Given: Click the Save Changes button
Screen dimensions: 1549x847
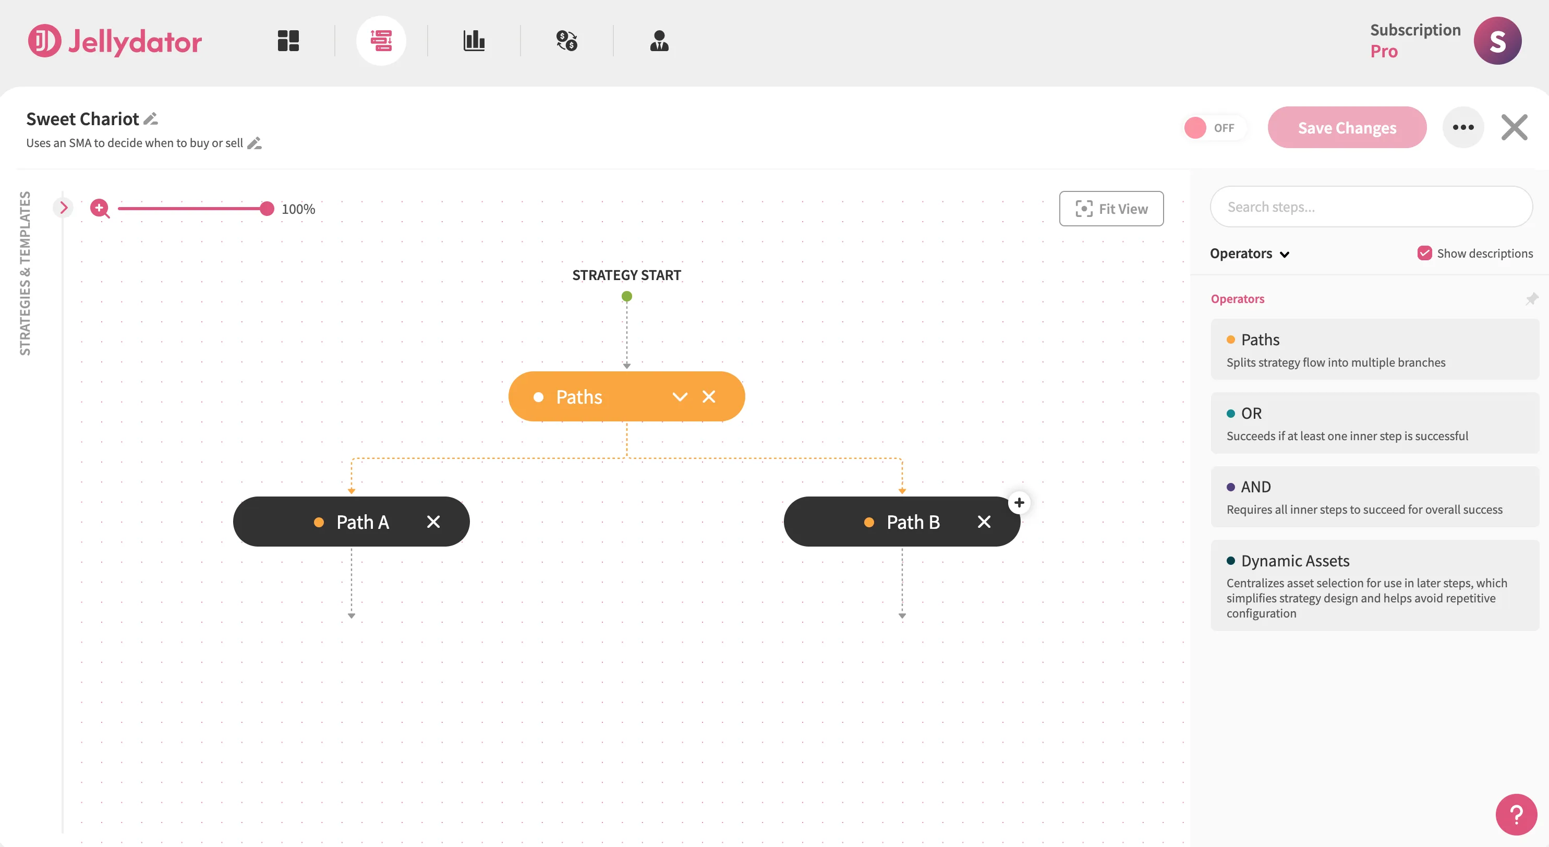Looking at the screenshot, I should (1347, 127).
